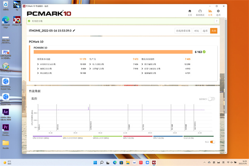Open Adobe After Effects desktop shortcut
The width and height of the screenshot is (249, 166).
(6, 115)
